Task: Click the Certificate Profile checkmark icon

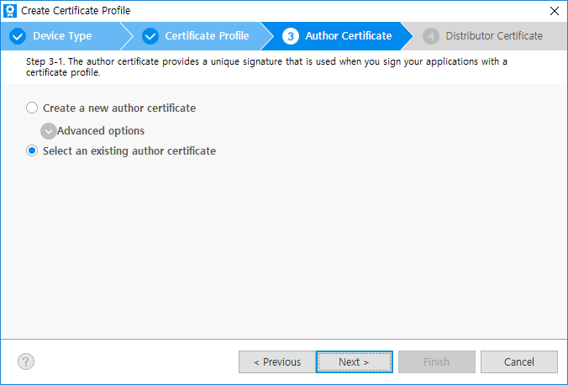Action: click(150, 36)
